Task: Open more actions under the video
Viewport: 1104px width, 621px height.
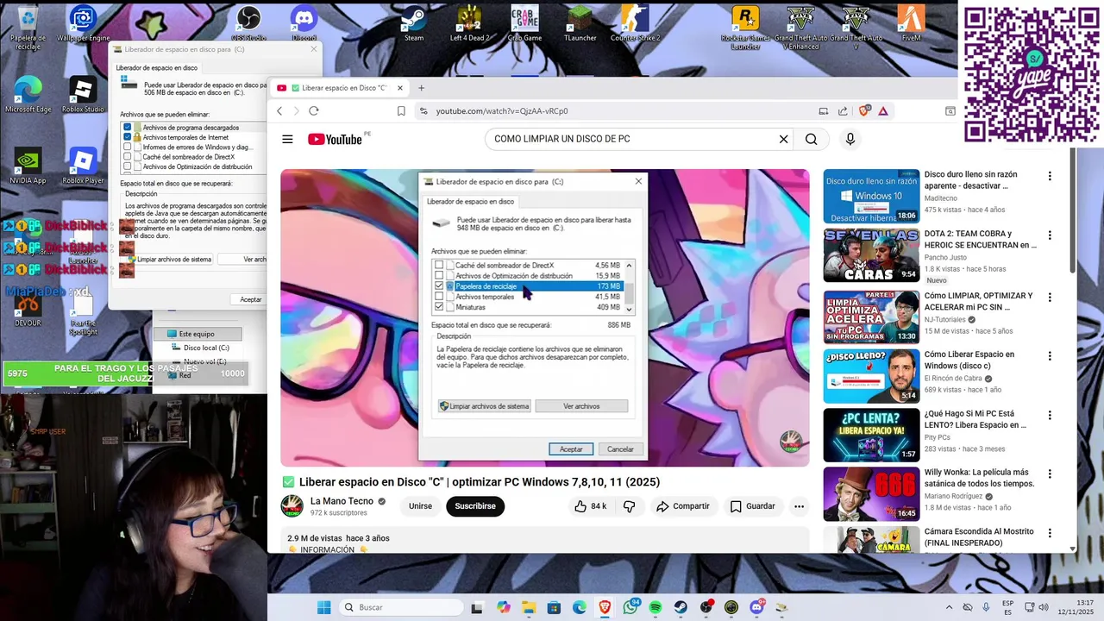Action: coord(799,506)
